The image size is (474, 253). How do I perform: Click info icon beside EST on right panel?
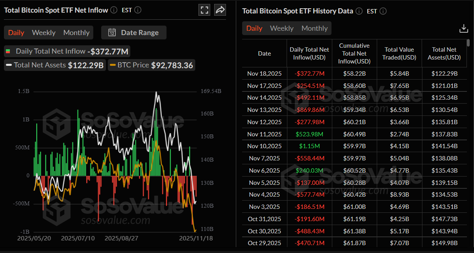tap(382, 11)
